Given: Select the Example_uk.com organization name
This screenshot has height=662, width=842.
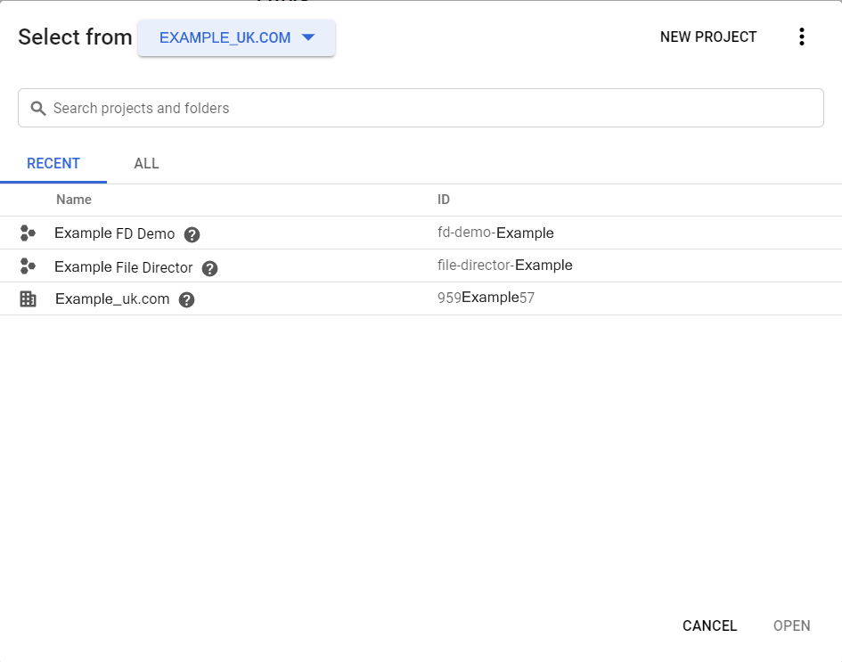Looking at the screenshot, I should point(112,299).
